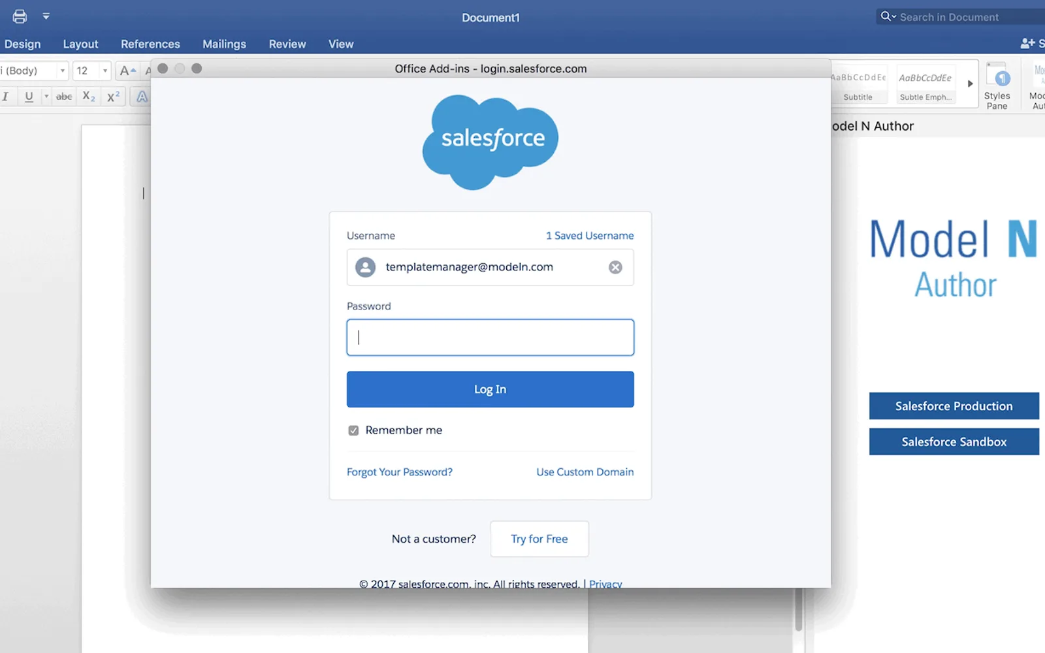Click Forgot Your Password link
1045x653 pixels.
(x=400, y=472)
